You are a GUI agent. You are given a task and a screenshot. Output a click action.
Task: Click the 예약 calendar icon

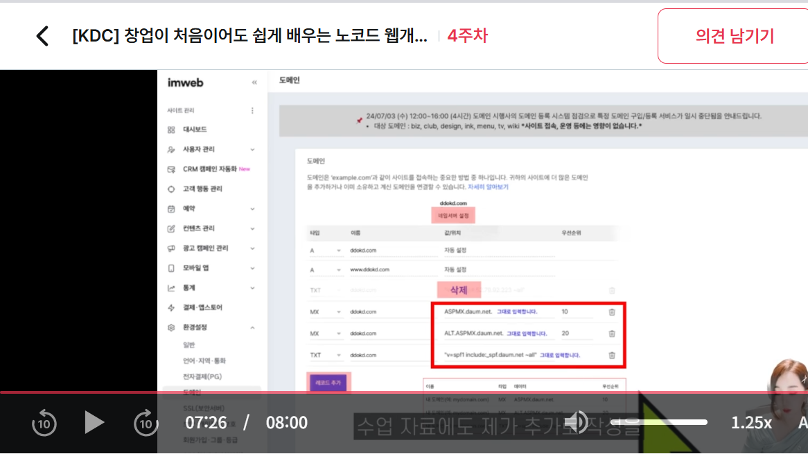pyautogui.click(x=171, y=209)
